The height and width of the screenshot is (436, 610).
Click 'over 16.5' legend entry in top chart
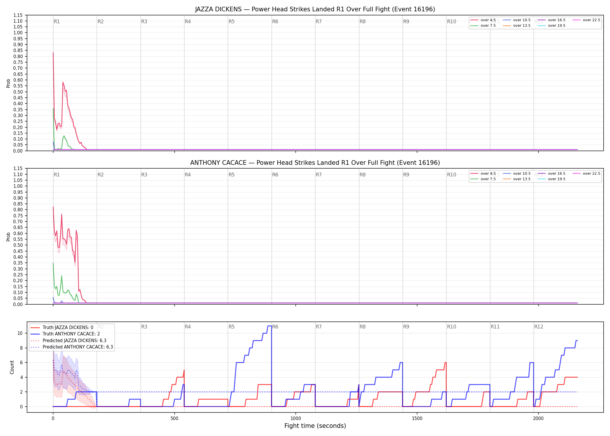tap(551, 20)
